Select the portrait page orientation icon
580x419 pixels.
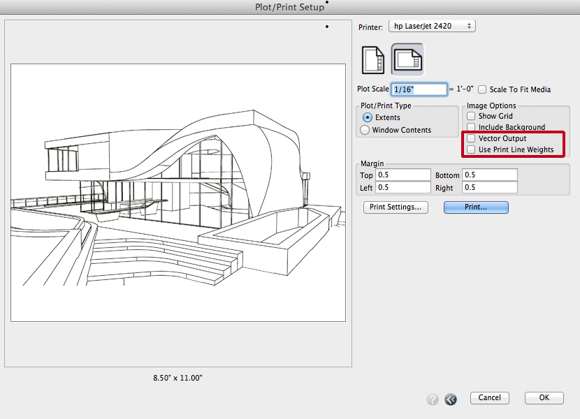click(372, 59)
